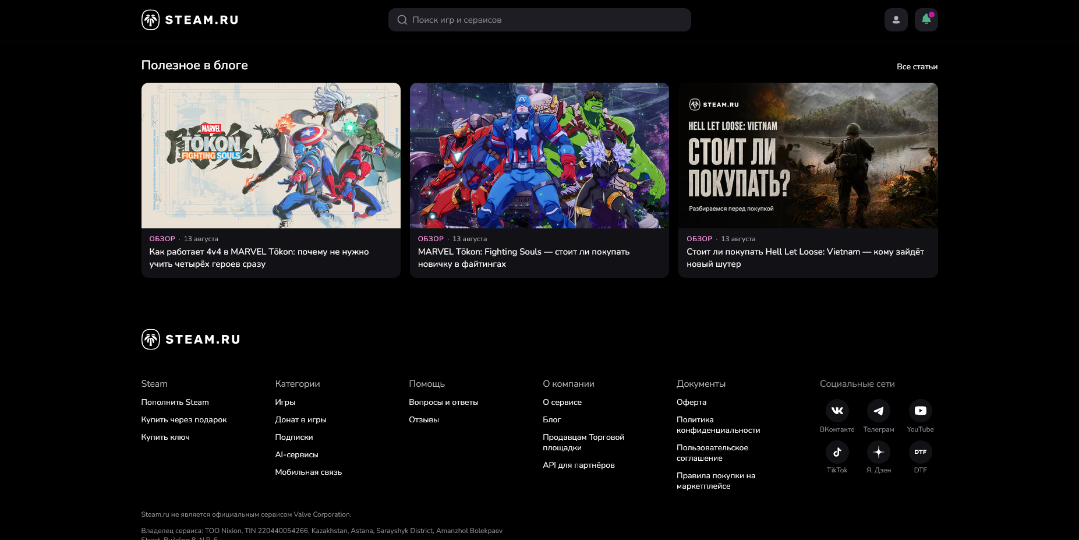Image resolution: width=1079 pixels, height=540 pixels.
Task: Open the notifications bell
Action: [x=926, y=20]
